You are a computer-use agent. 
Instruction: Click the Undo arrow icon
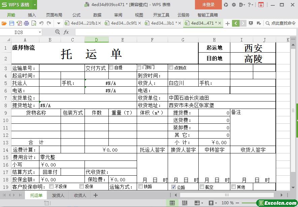pos(41,23)
